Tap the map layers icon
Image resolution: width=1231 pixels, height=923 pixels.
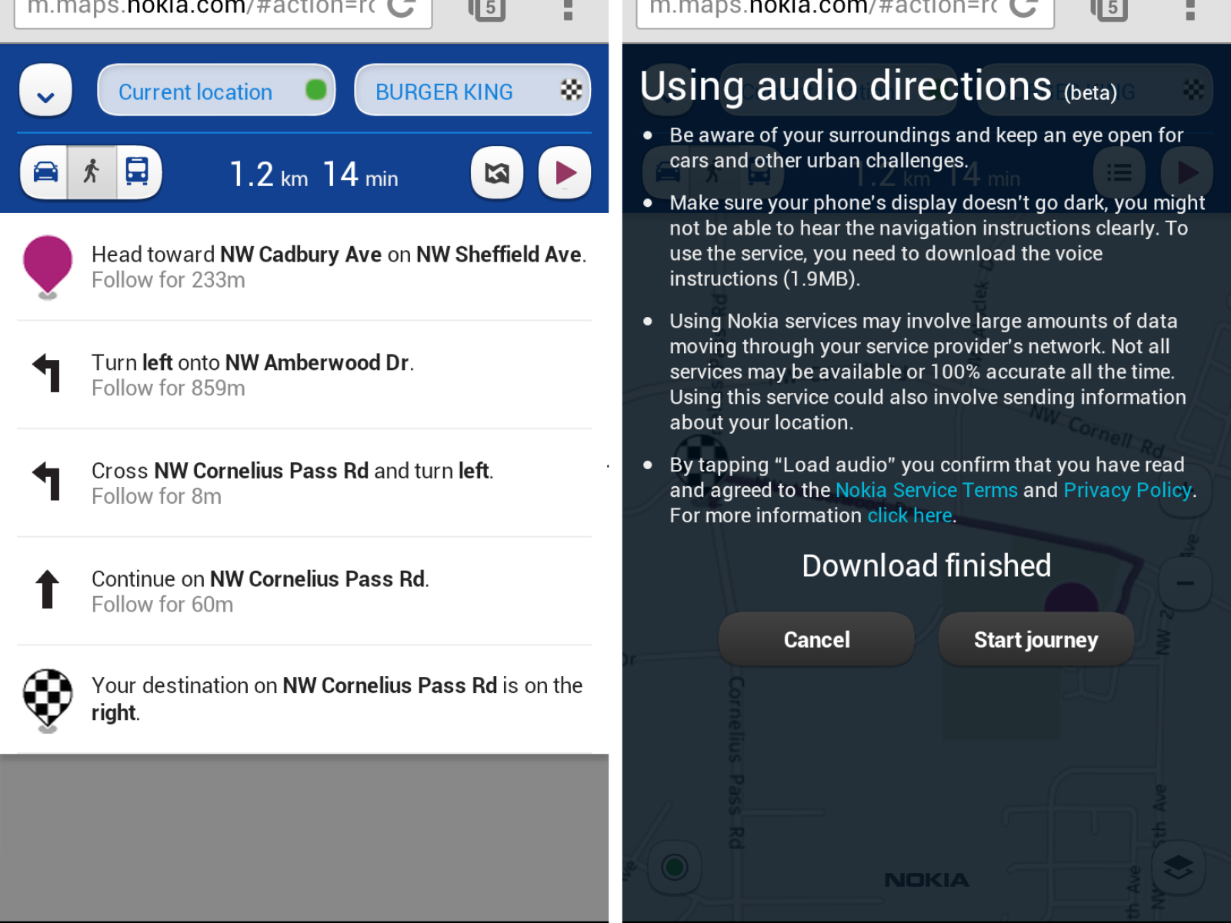coord(1178,868)
